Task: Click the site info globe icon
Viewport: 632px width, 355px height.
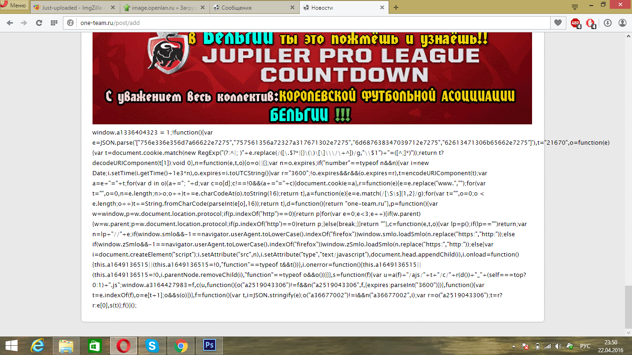Action: pyautogui.click(x=71, y=23)
